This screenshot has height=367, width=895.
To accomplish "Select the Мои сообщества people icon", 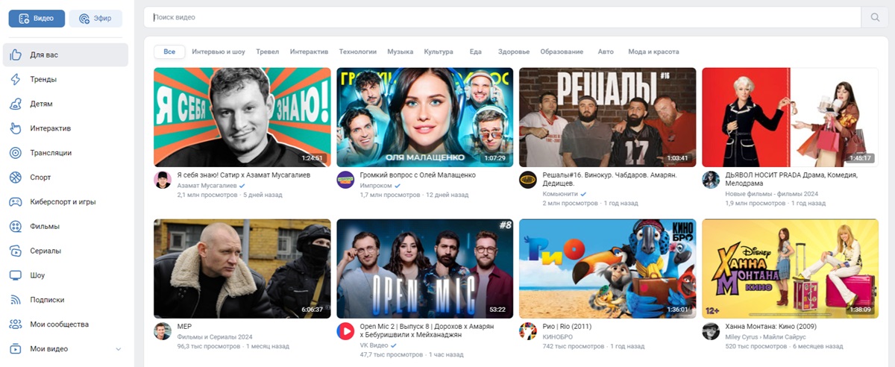I will tap(15, 324).
